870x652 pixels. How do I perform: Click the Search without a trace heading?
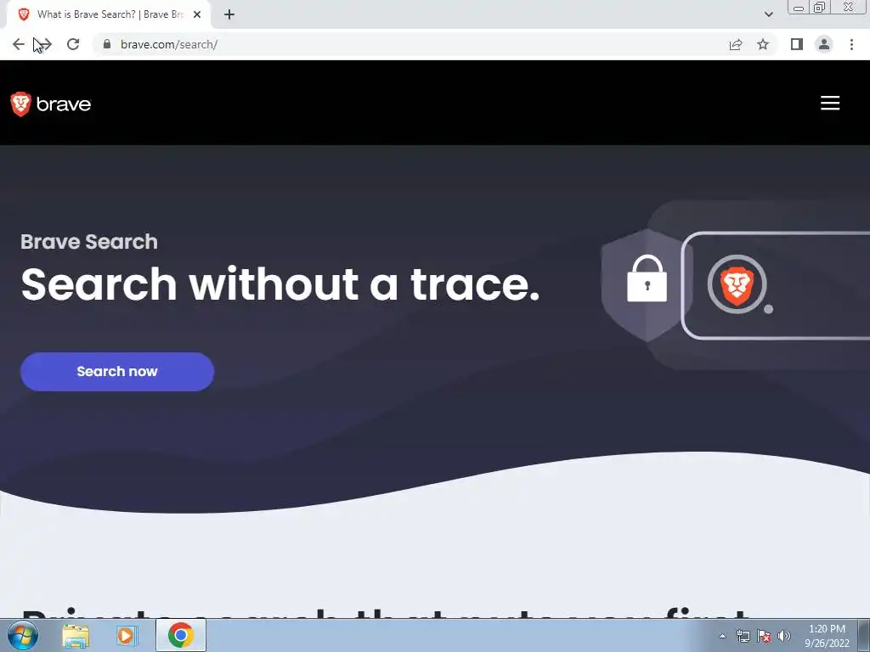[x=280, y=284]
